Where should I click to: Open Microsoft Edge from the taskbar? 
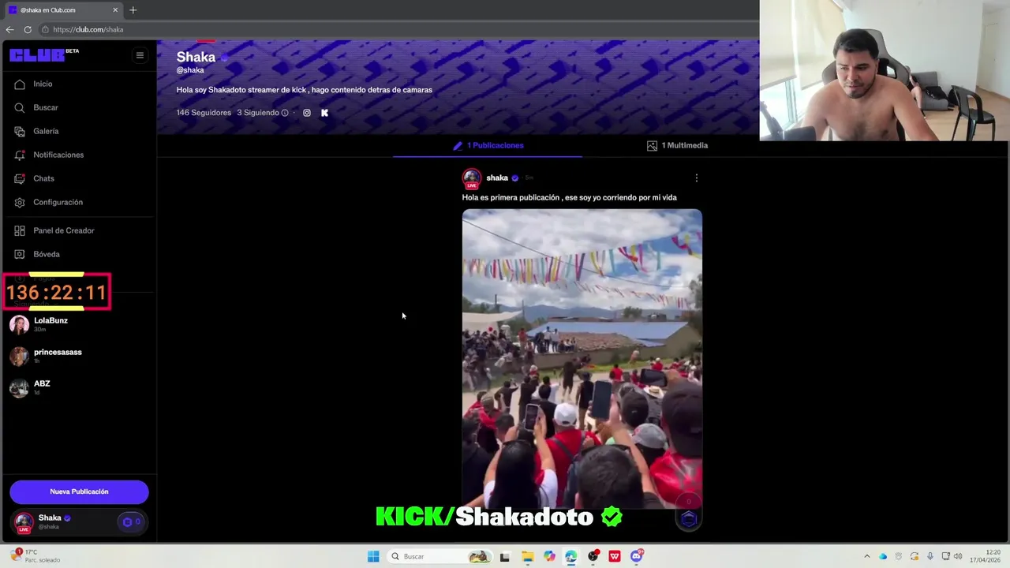pos(571,556)
